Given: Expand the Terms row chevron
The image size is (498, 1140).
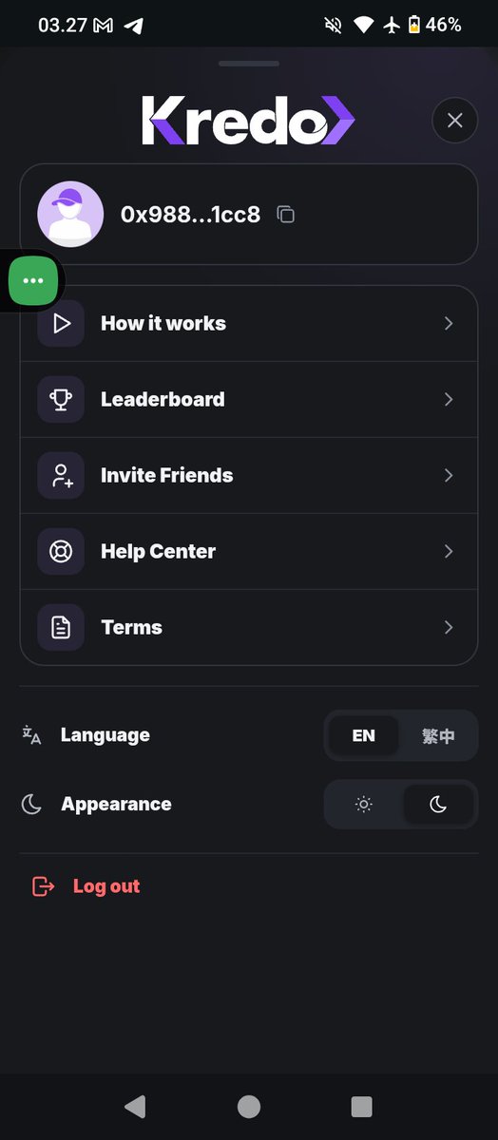Looking at the screenshot, I should pyautogui.click(x=449, y=627).
